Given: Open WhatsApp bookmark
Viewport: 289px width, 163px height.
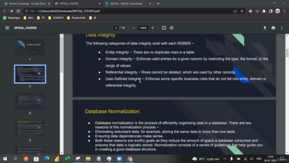Looking at the screenshot, I should tap(11, 18).
